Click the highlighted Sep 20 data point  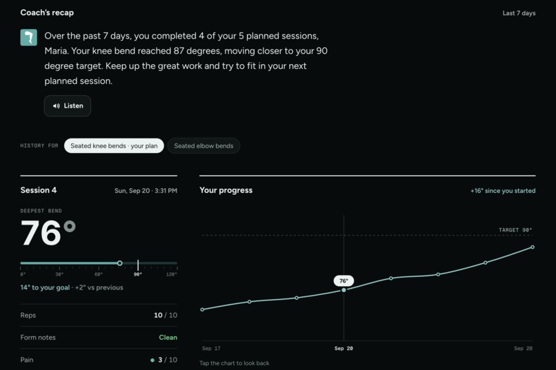click(x=344, y=290)
